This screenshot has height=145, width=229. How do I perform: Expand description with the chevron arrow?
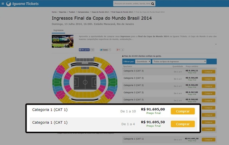(x=216, y=44)
